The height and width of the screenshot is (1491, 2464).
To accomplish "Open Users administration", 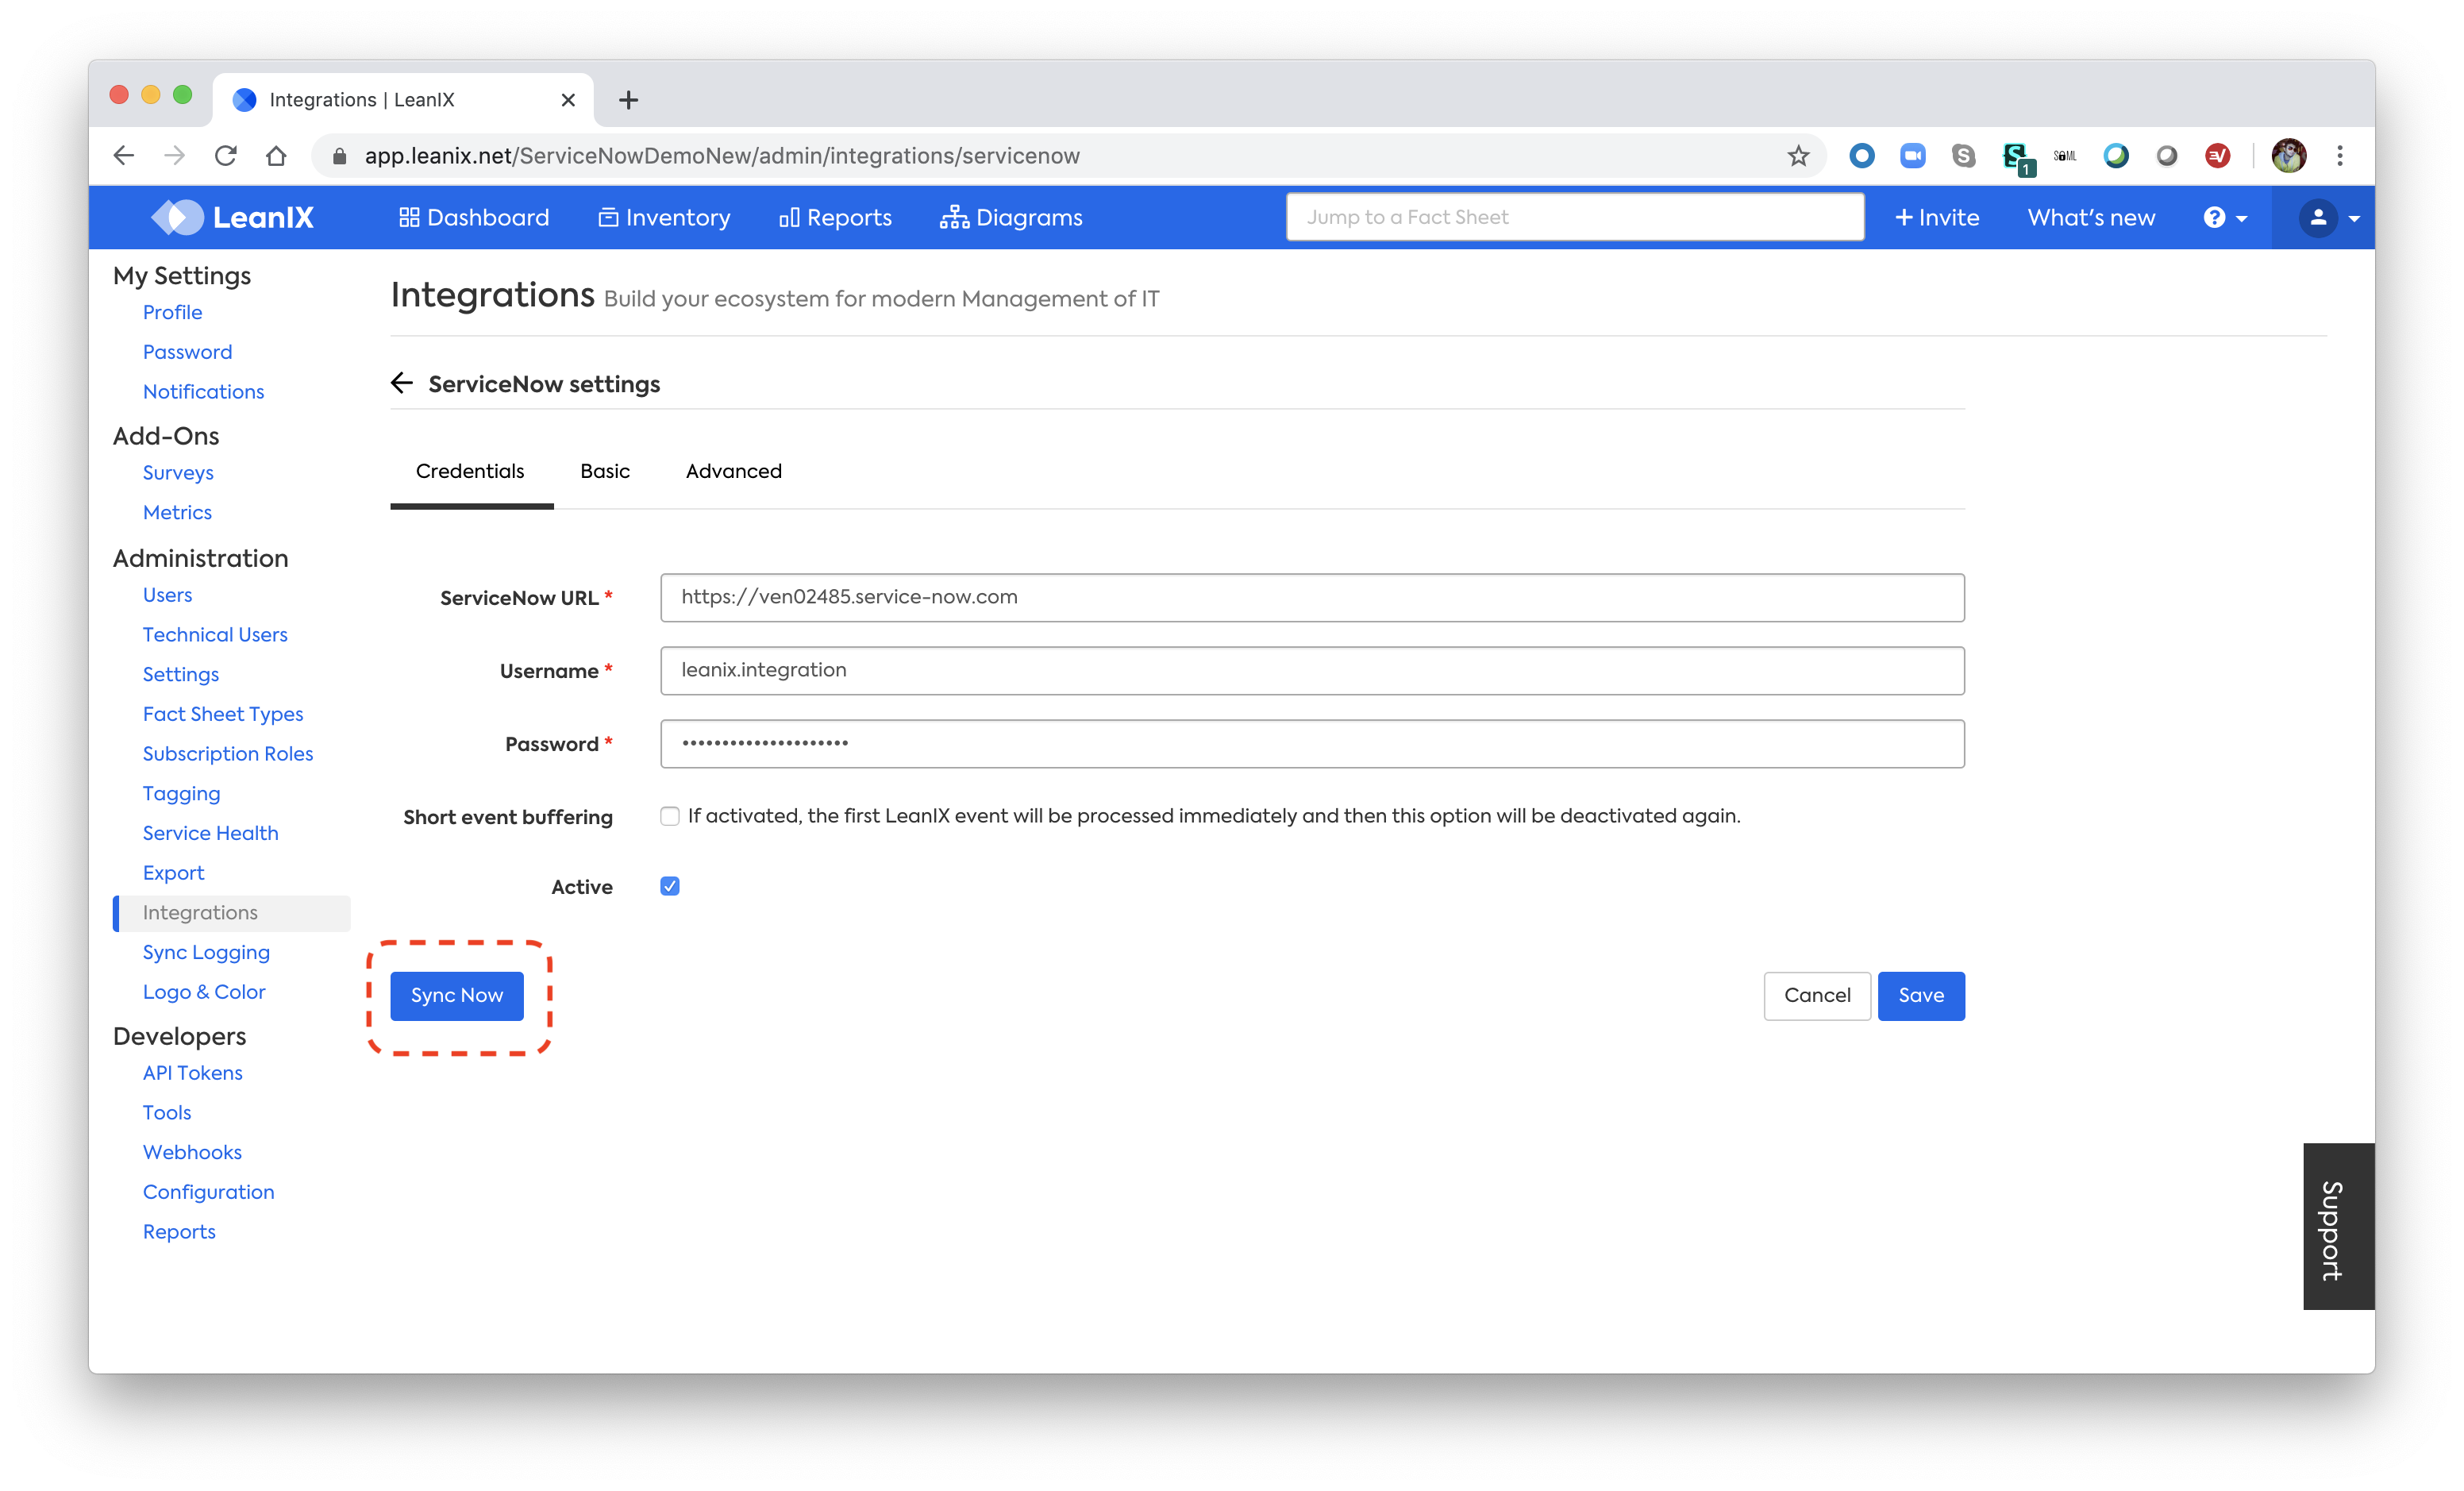I will click(167, 595).
